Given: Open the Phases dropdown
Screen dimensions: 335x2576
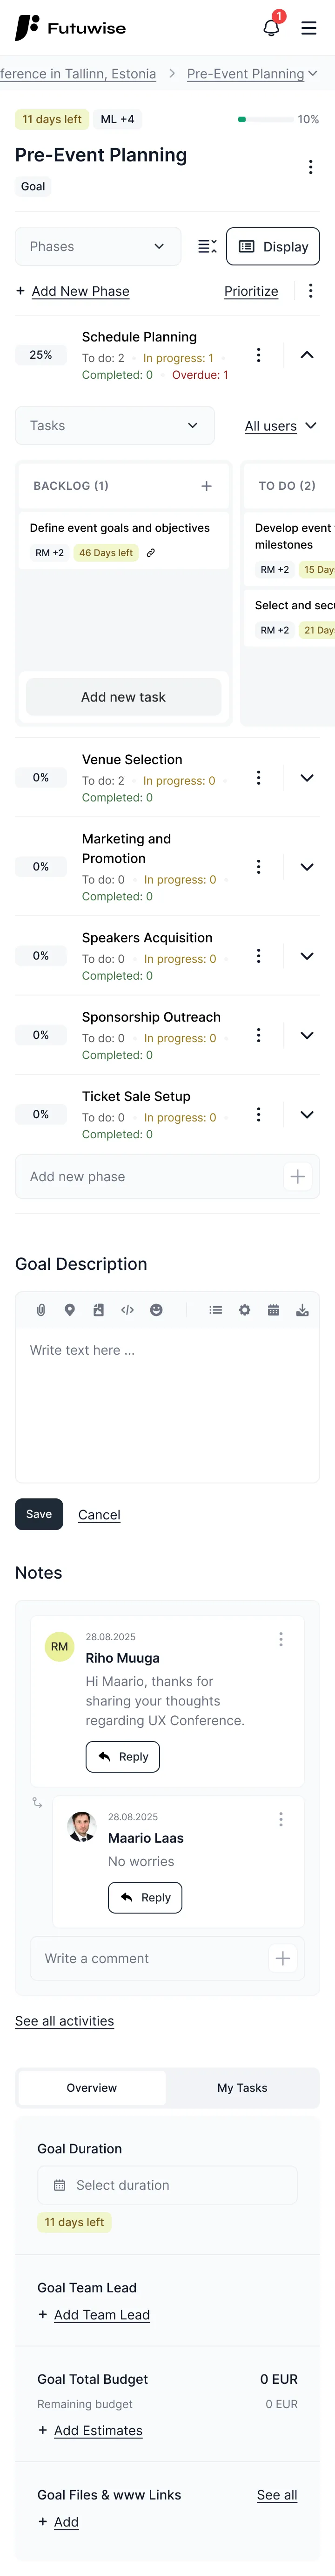Looking at the screenshot, I should (x=98, y=246).
